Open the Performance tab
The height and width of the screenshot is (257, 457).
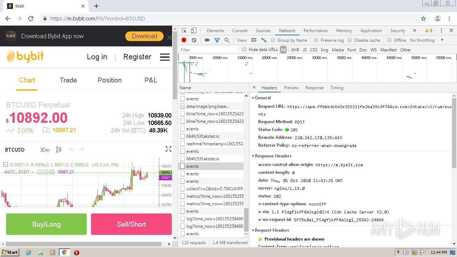tap(316, 31)
